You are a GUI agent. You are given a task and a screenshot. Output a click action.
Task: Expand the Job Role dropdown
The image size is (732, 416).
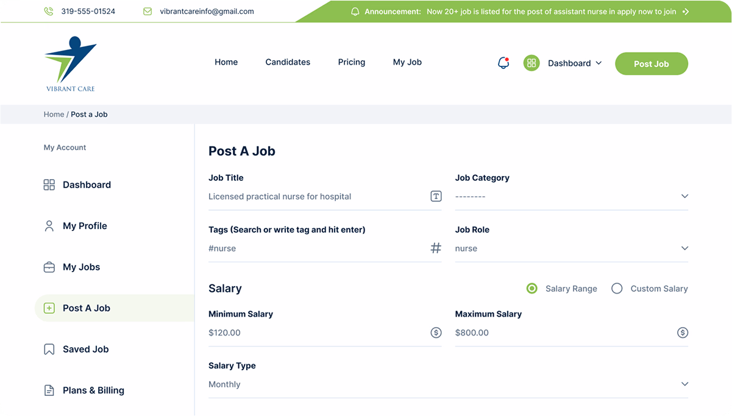click(571, 249)
